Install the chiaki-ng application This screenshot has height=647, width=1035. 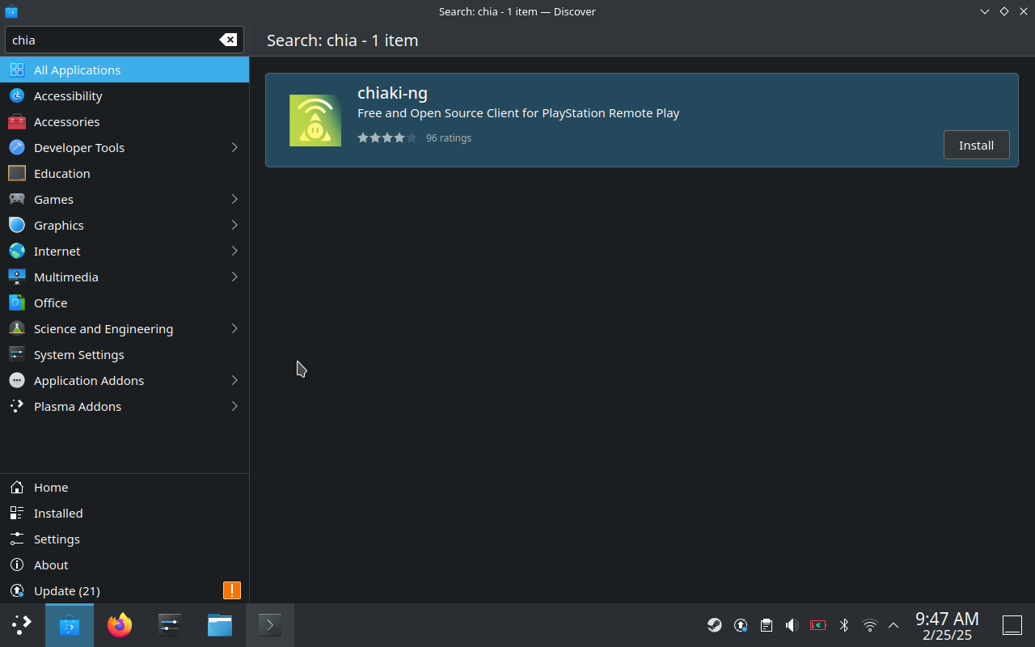pyautogui.click(x=976, y=145)
